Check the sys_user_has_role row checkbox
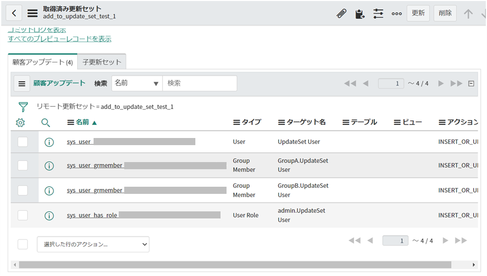The width and height of the screenshot is (487, 276). point(22,215)
